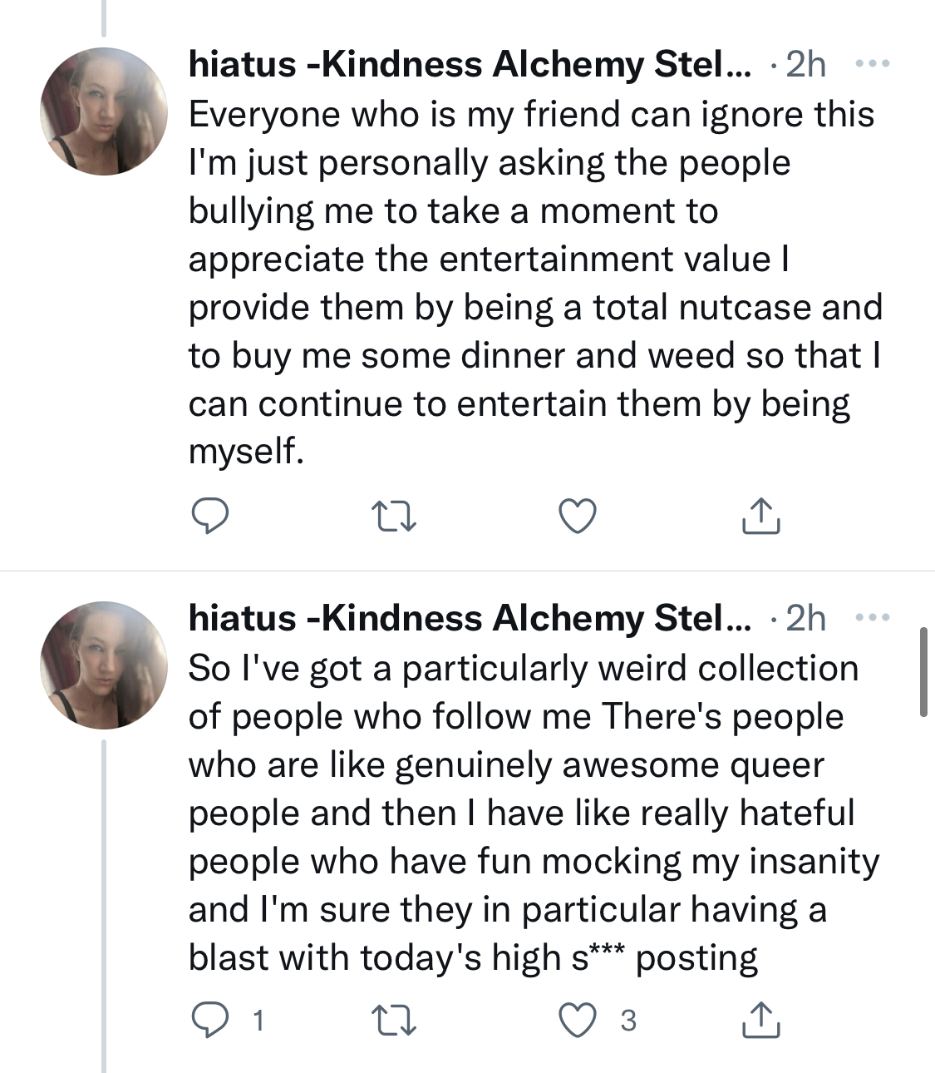
Task: Click the scrollbar handle on the right edge
Action: tap(923, 672)
